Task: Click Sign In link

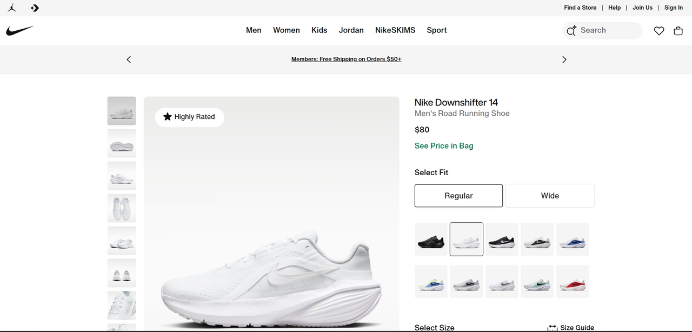Action: [x=674, y=8]
